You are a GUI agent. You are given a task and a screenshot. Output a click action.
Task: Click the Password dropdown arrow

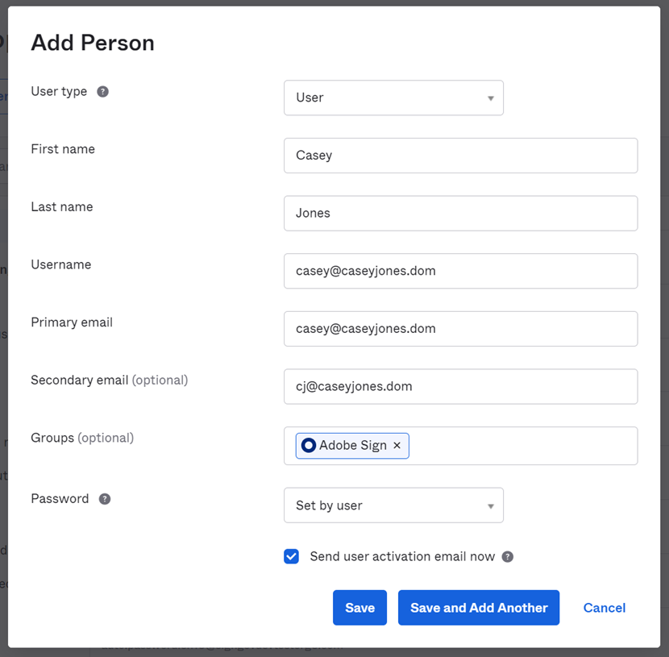[490, 506]
